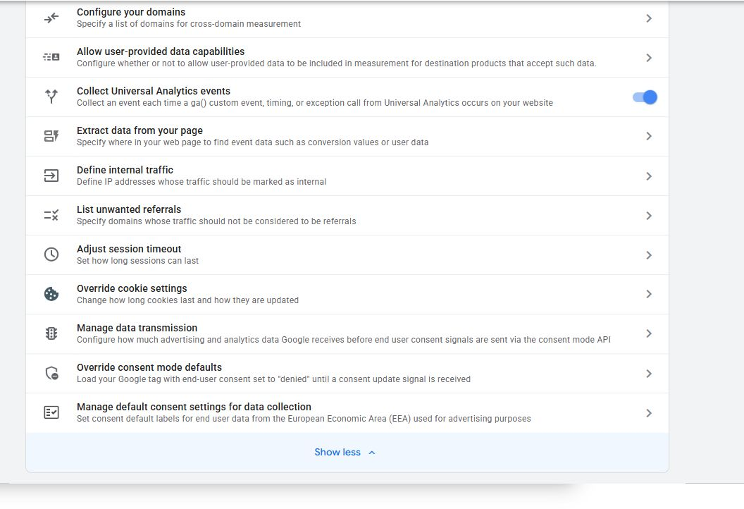Viewport: 744px width, 509px height.
Task: Click description starting 'Load your Google tag with end-user consent'
Action: click(274, 379)
